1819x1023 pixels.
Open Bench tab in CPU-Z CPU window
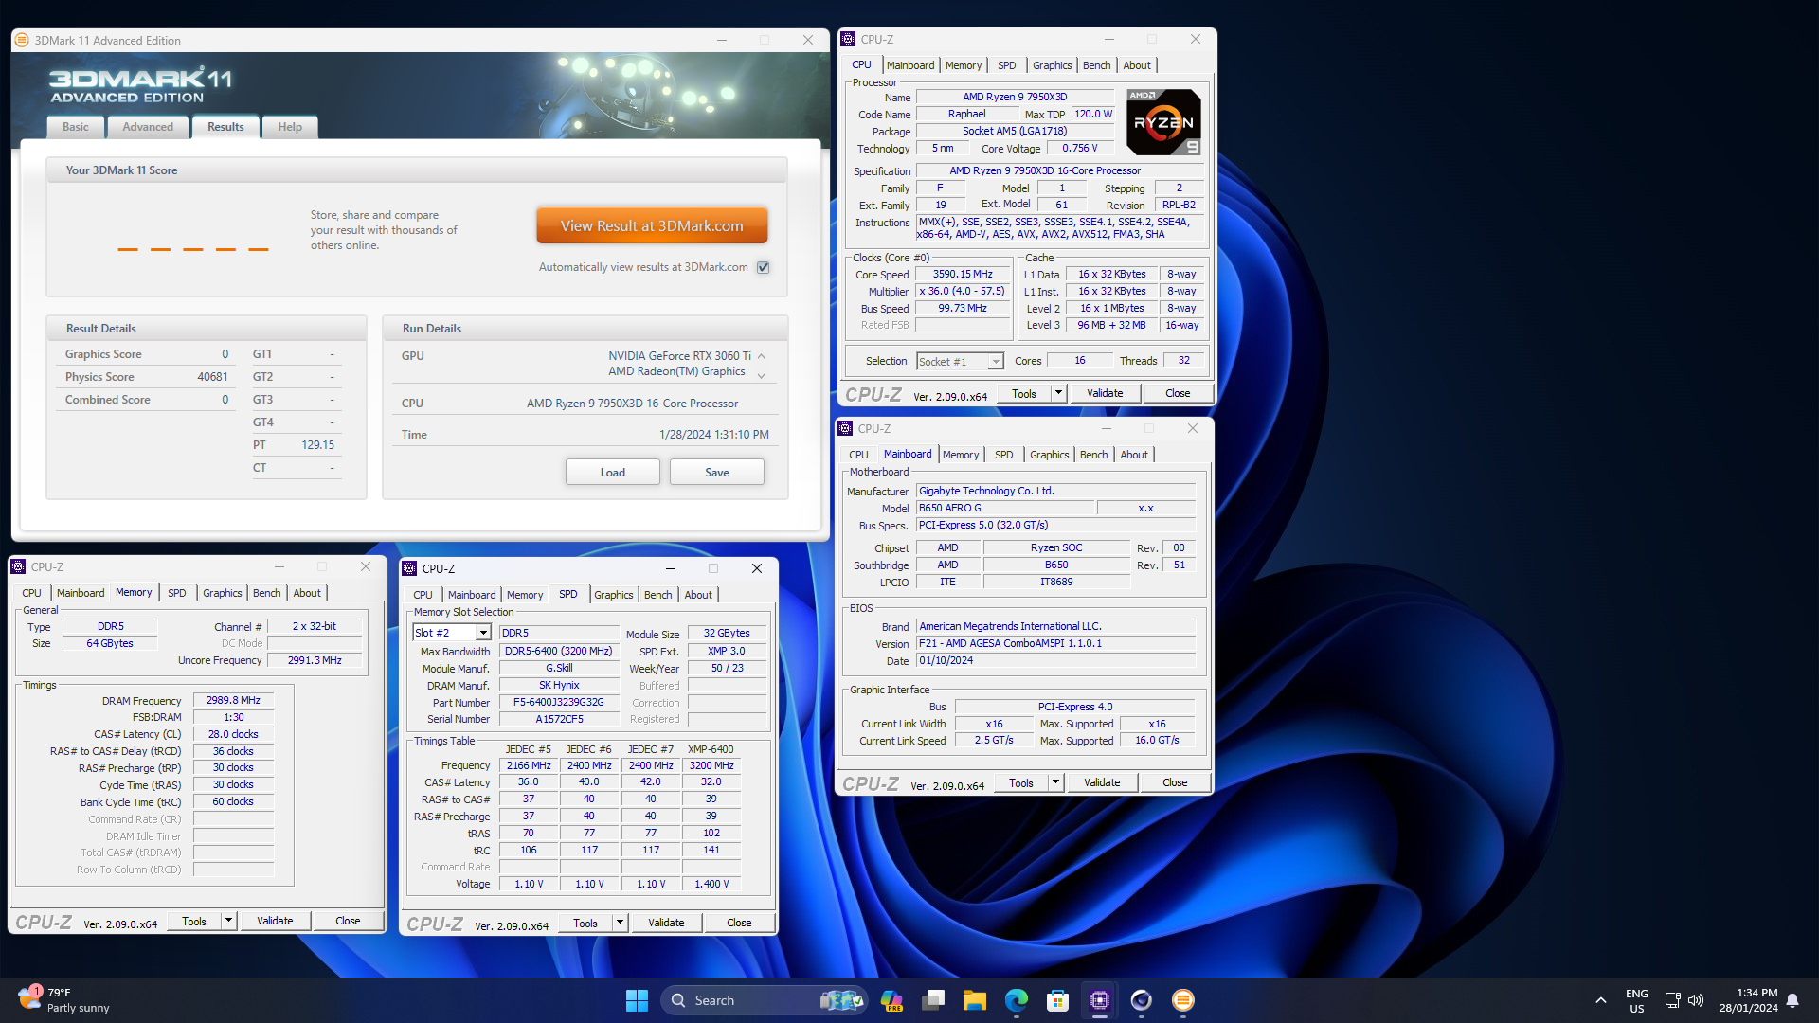1096,65
